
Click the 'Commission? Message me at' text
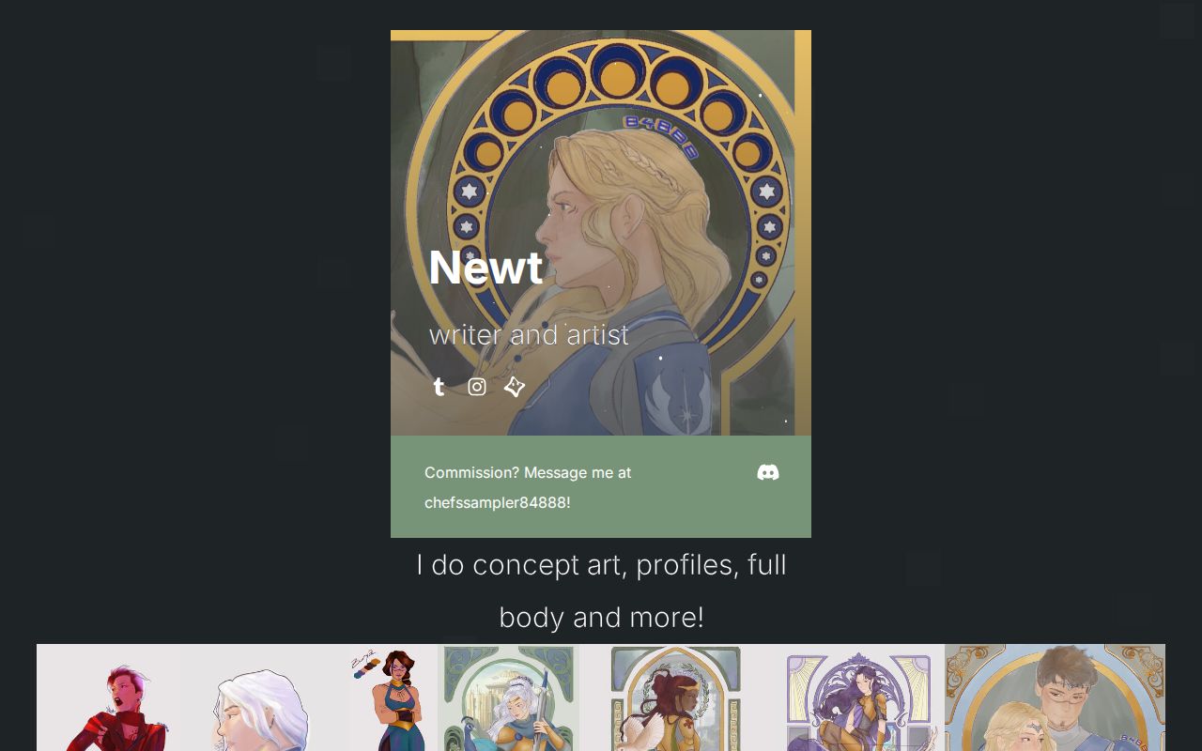point(528,472)
